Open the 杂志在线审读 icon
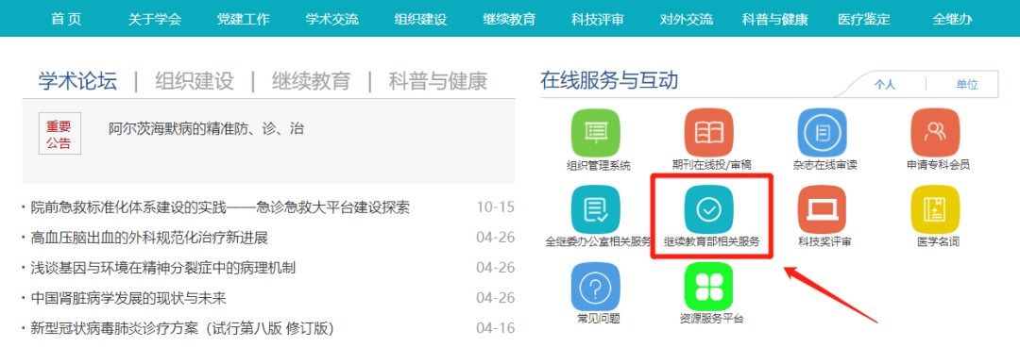Image resolution: width=1020 pixels, height=347 pixels. point(823,133)
